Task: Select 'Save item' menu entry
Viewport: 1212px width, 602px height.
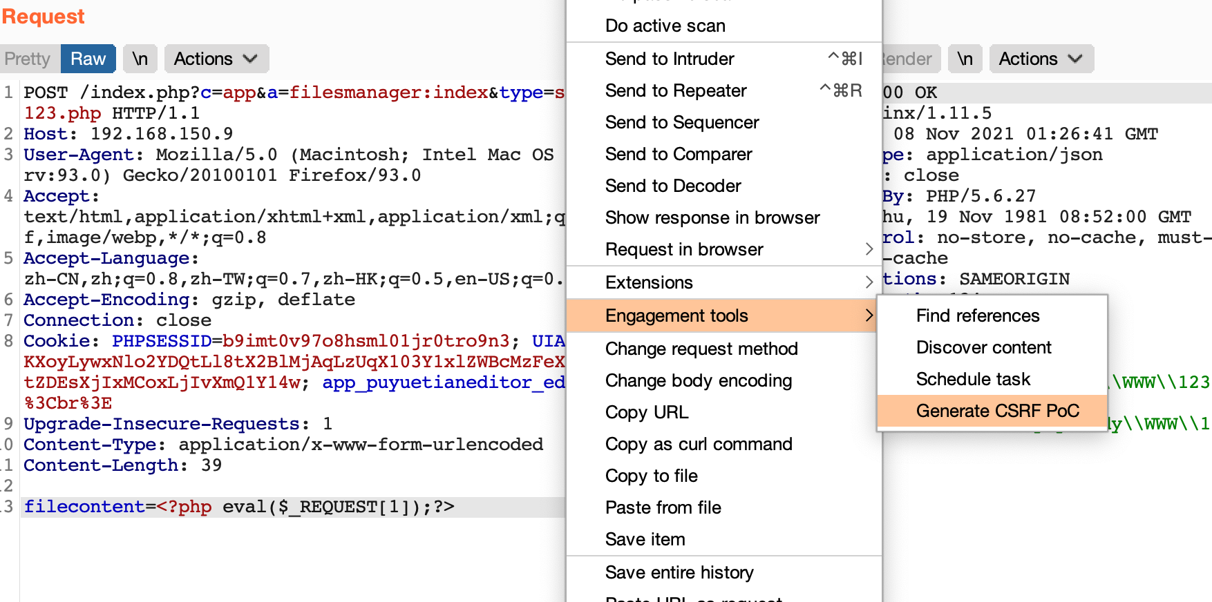Action: click(x=723, y=539)
